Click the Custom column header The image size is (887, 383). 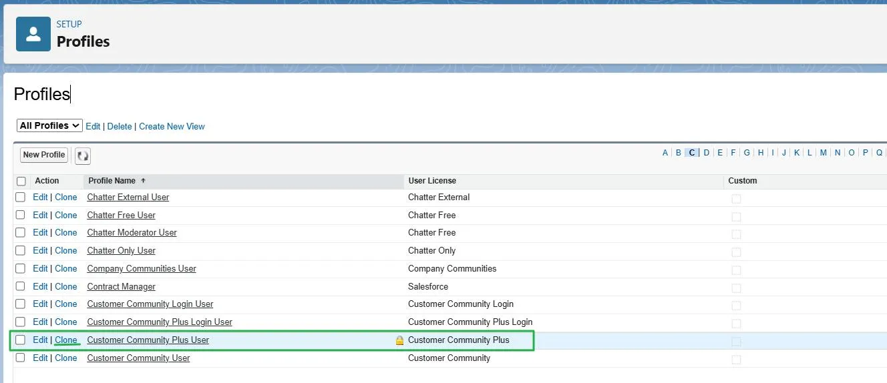[x=742, y=181]
